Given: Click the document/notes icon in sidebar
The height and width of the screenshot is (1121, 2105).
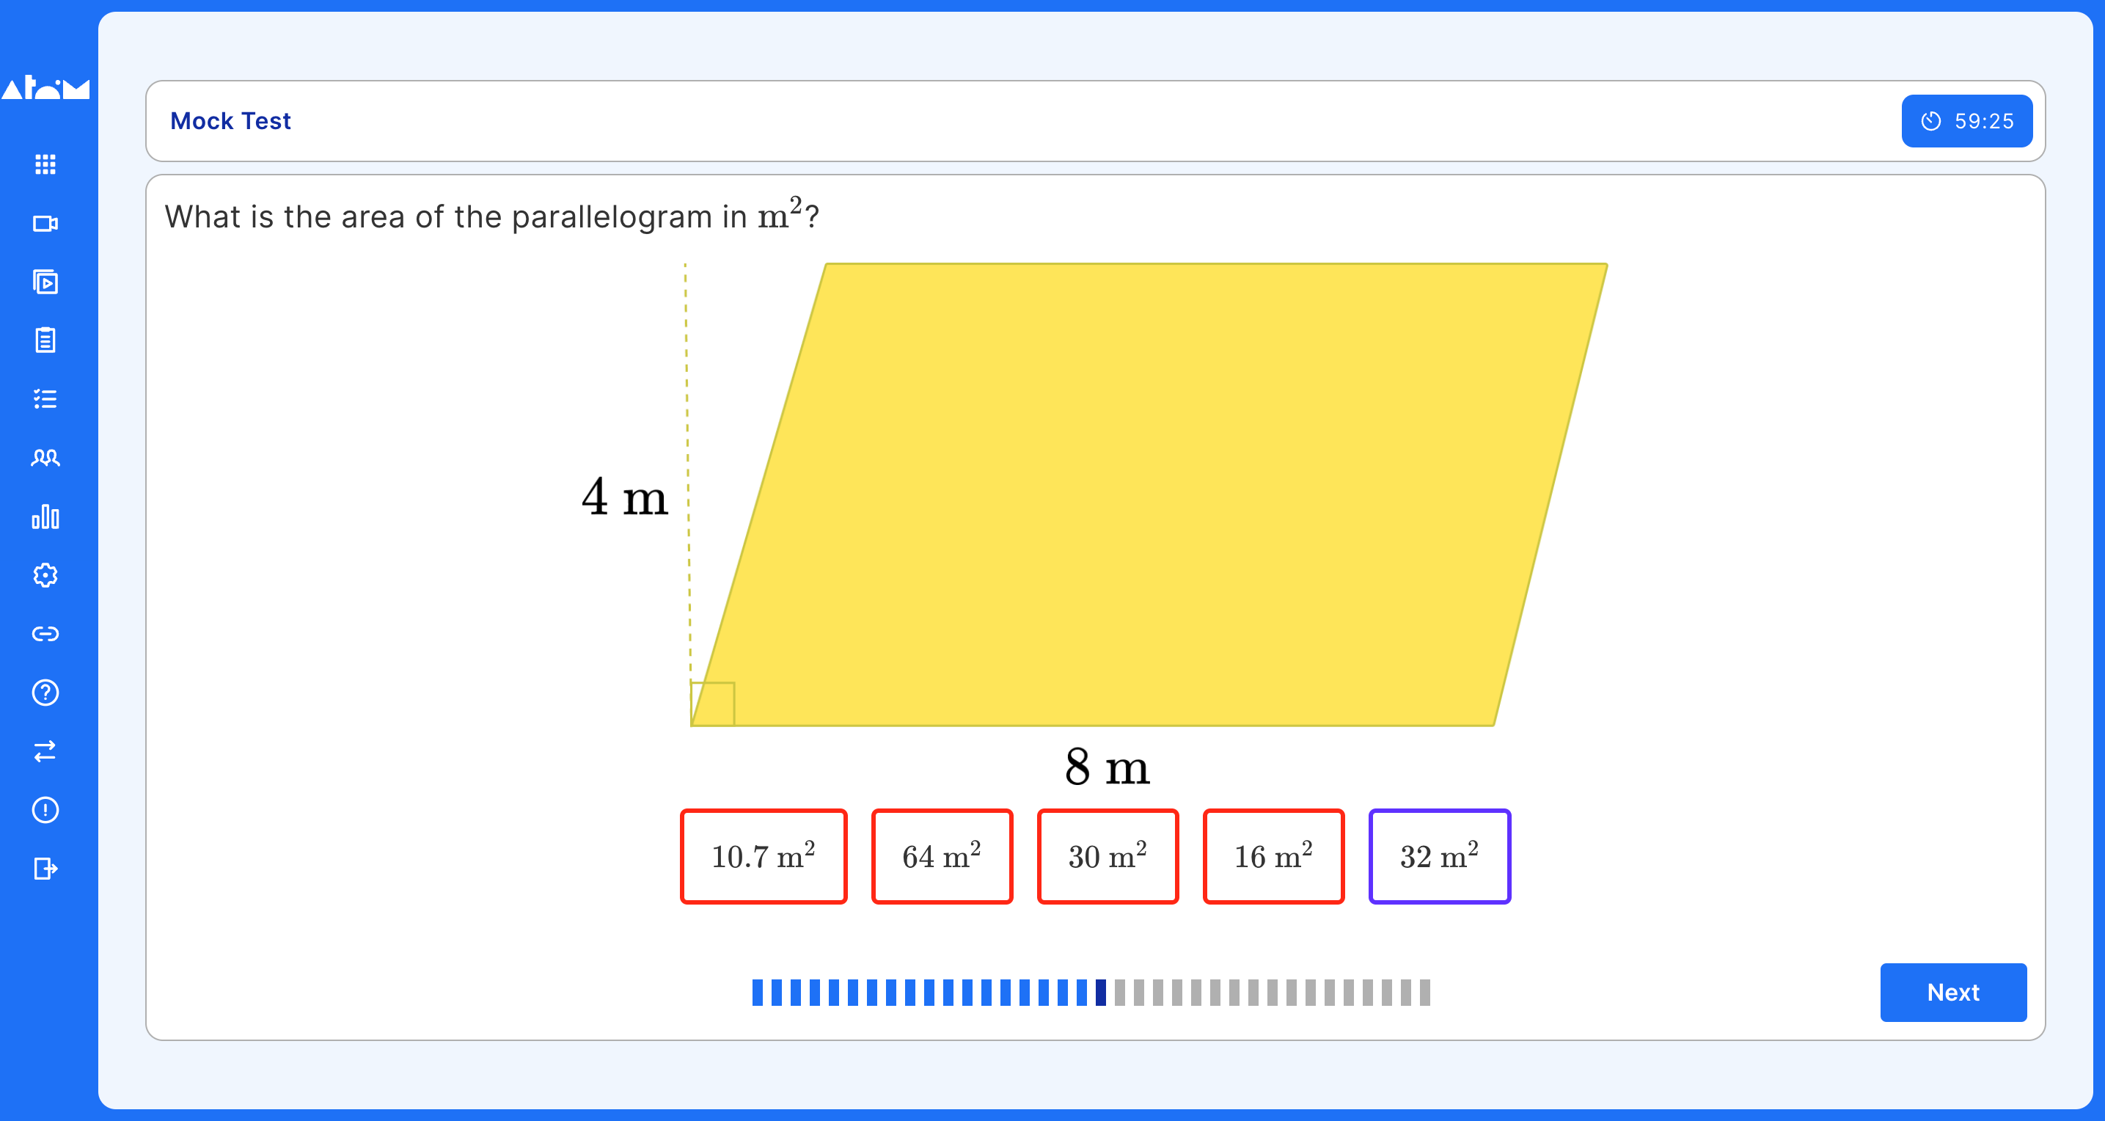Looking at the screenshot, I should pyautogui.click(x=46, y=340).
